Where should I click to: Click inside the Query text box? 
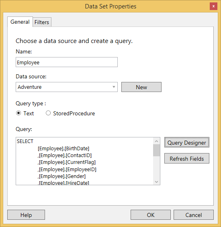(84, 161)
